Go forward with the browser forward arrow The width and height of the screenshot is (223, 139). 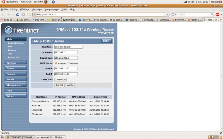[x=8, y=14]
